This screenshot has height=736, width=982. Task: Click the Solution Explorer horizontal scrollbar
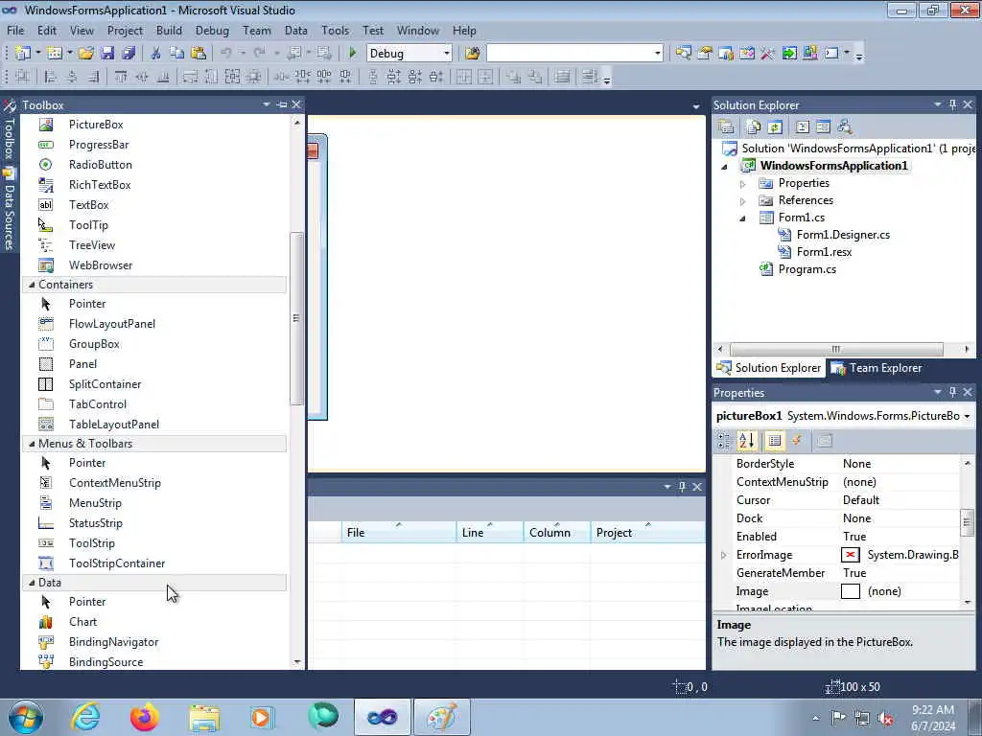point(836,349)
